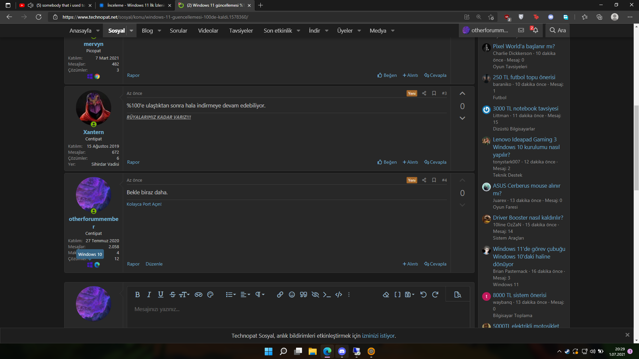This screenshot has height=359, width=639.
Task: Downvote post #3 by Xantern
Action: click(462, 118)
